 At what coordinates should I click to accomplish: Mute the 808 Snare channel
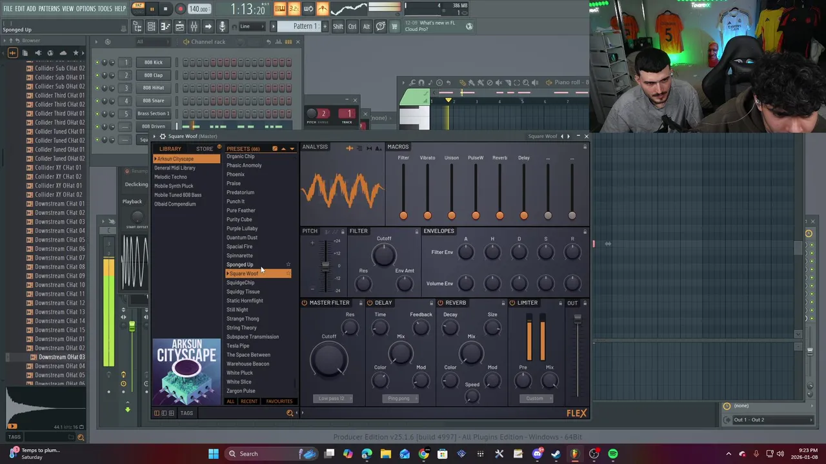(x=97, y=101)
